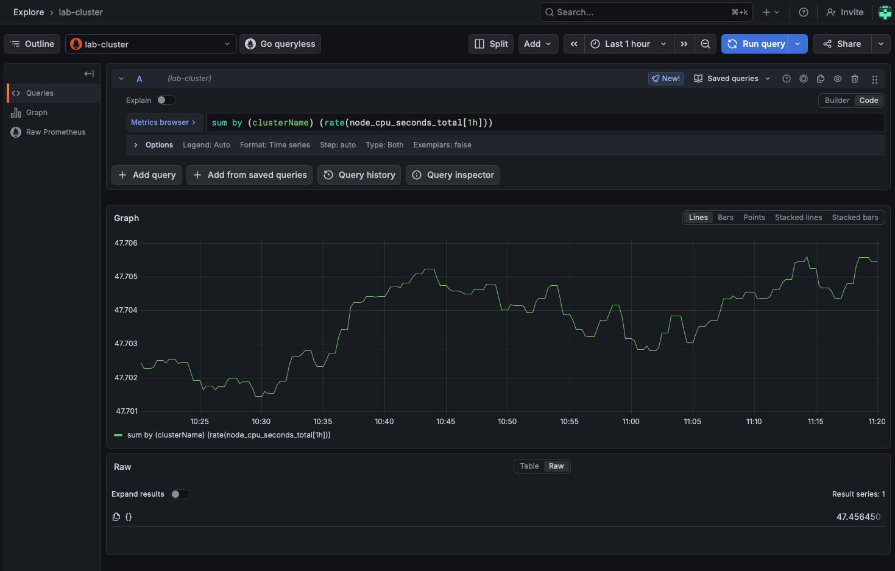This screenshot has width=895, height=571.
Task: Switch the Raw panel to Table view
Action: click(x=529, y=466)
